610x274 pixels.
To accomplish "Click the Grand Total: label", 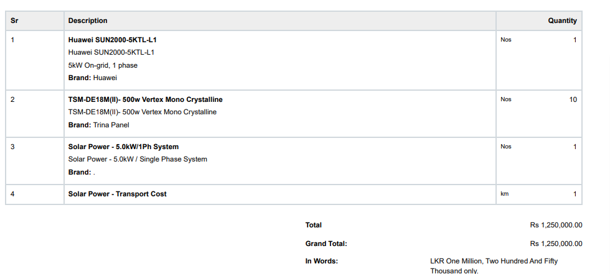I will coord(326,244).
